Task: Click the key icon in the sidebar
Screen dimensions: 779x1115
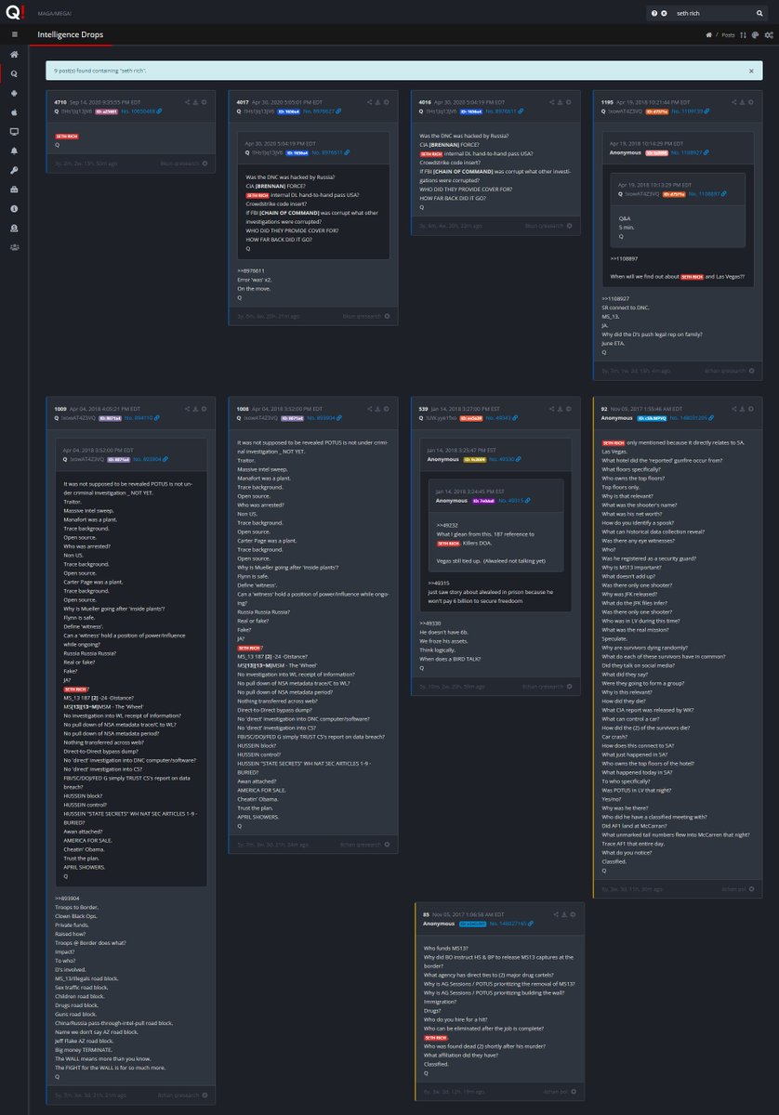Action: point(14,170)
